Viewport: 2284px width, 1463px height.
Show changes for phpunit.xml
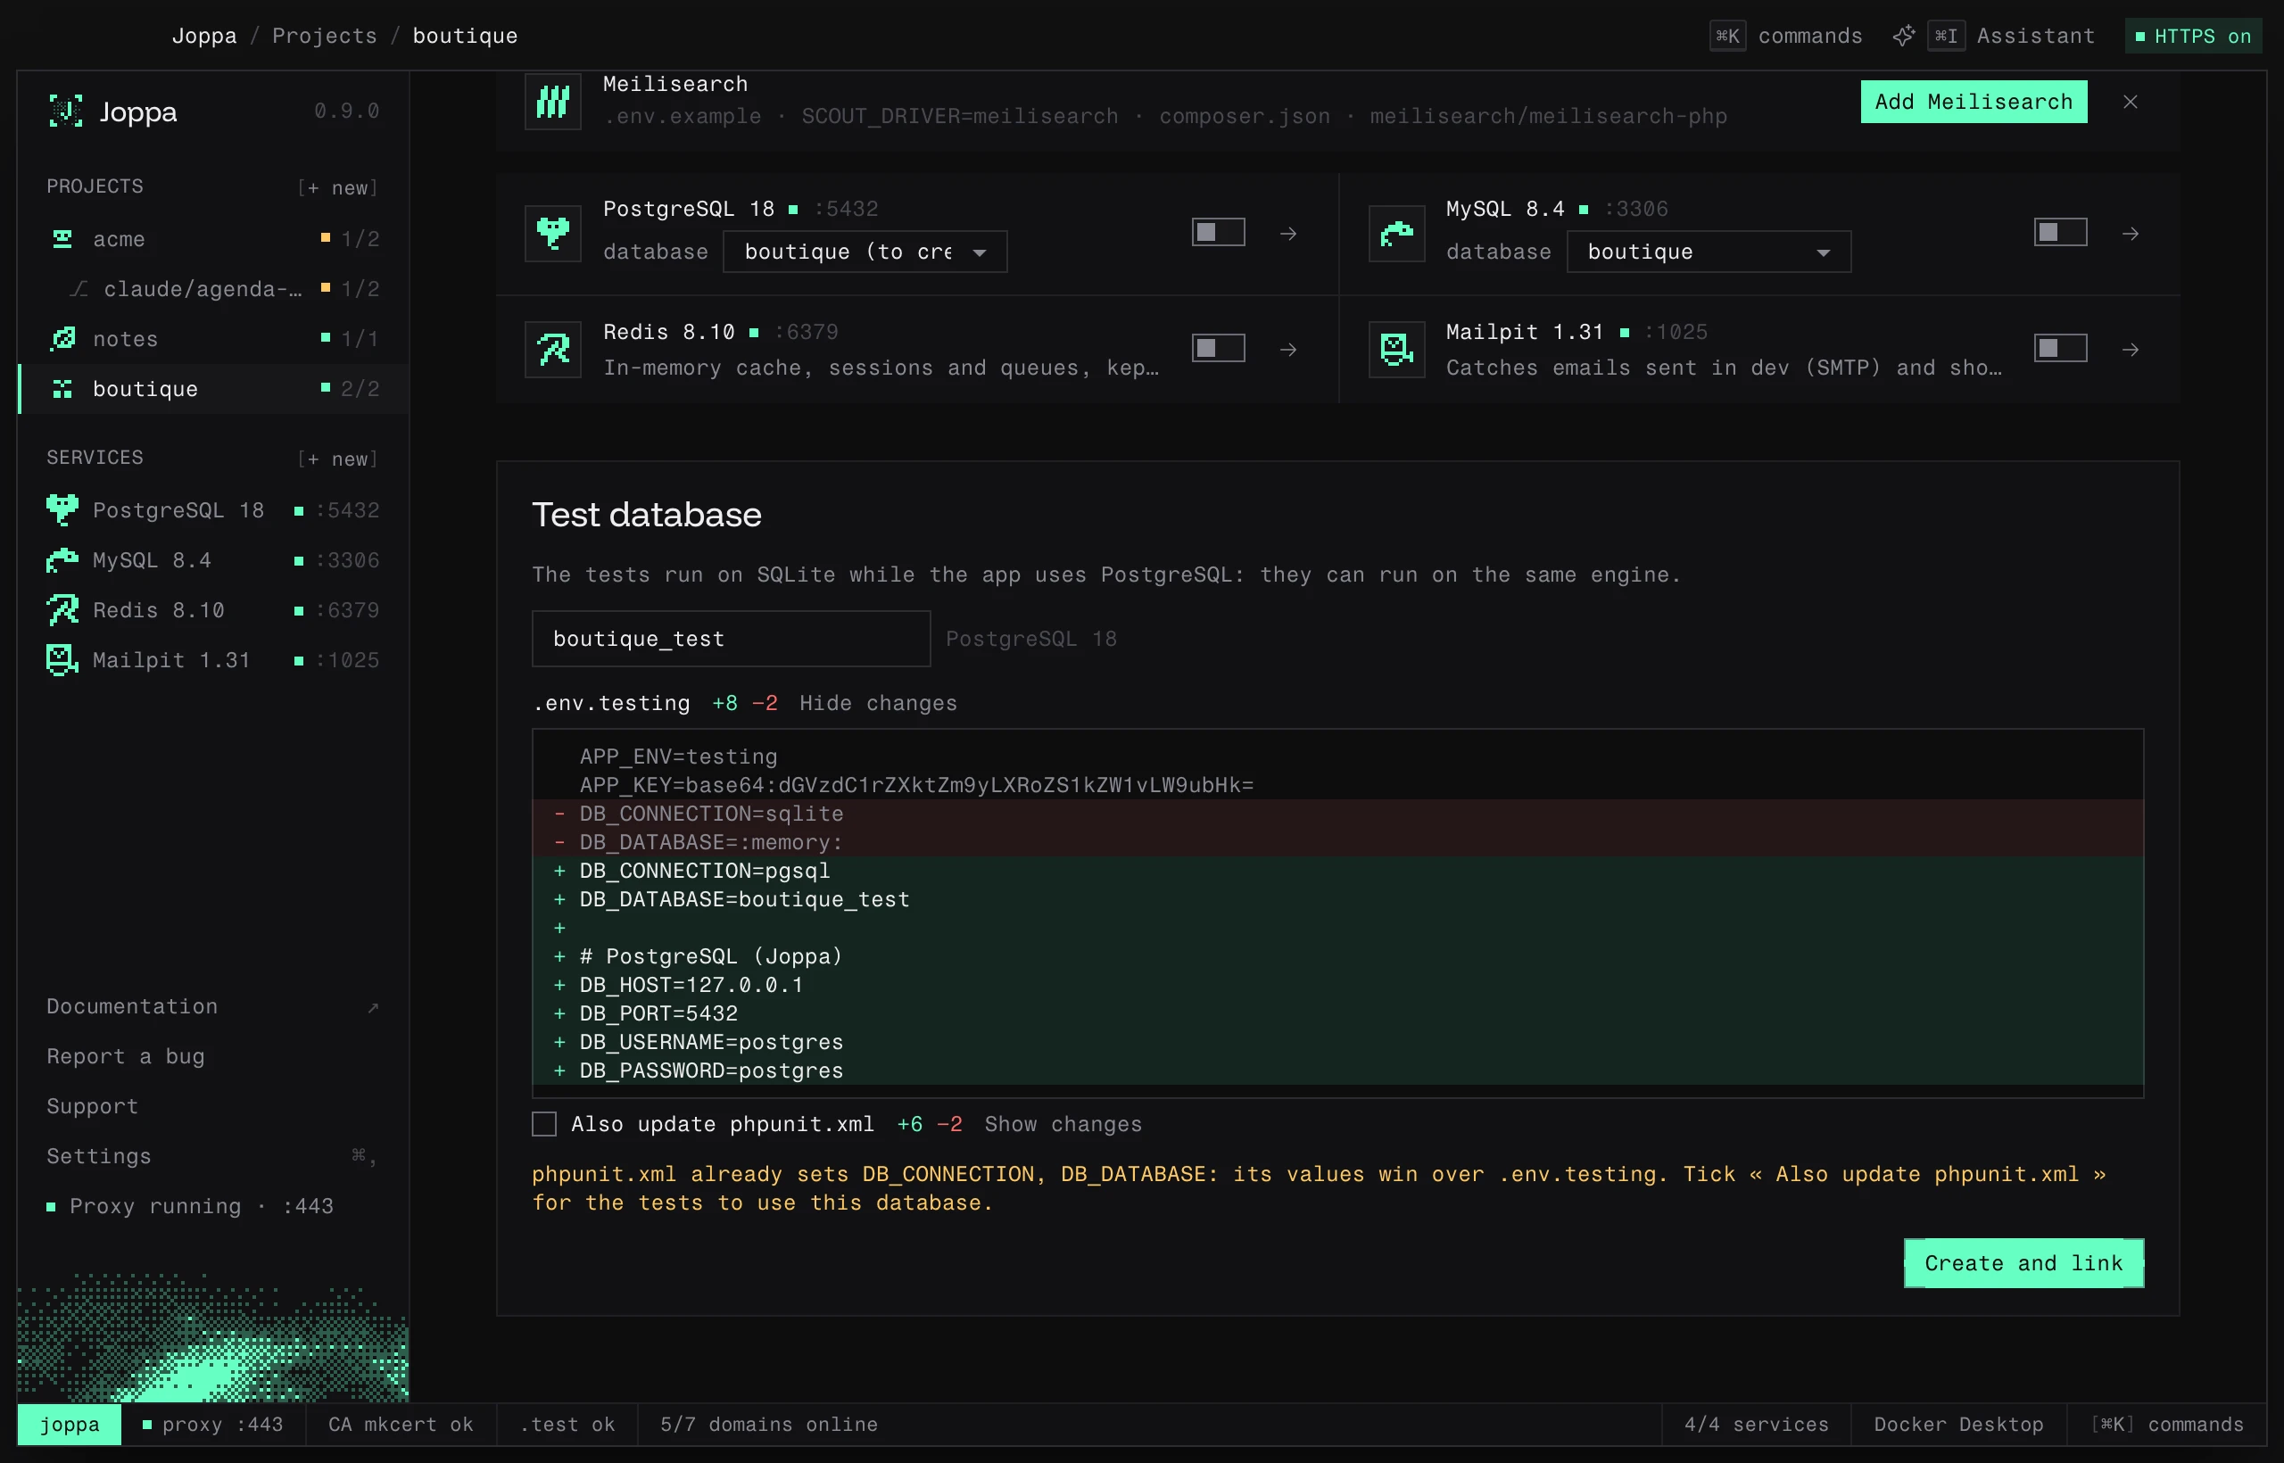tap(1063, 1124)
